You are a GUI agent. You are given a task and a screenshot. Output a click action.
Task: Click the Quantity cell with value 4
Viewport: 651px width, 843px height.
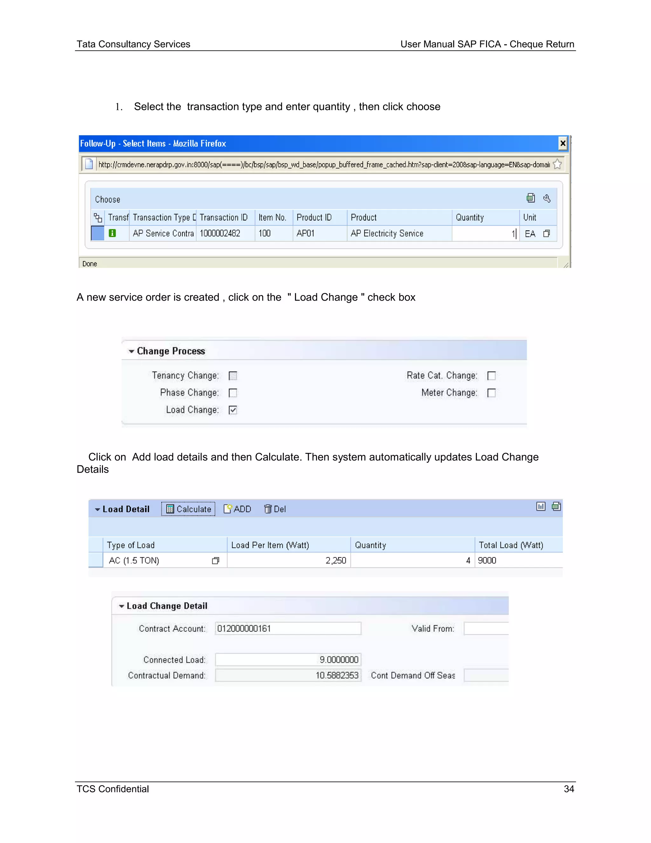413,561
